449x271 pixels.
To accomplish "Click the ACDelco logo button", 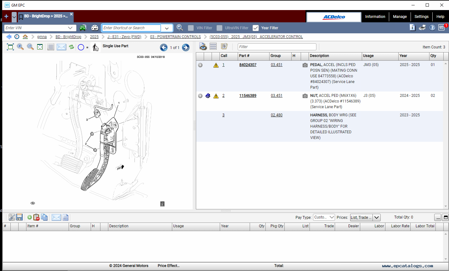I will coord(334,17).
